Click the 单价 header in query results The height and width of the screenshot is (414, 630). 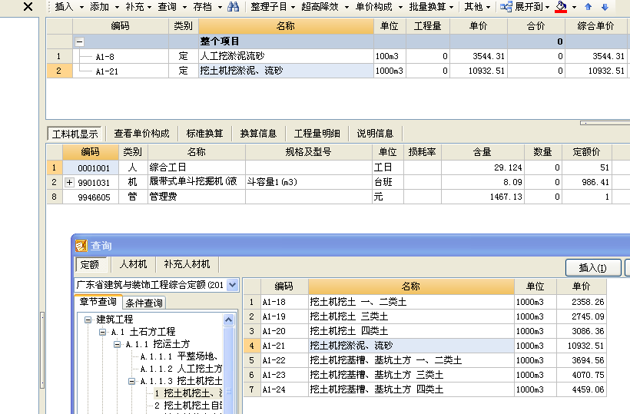(x=581, y=286)
